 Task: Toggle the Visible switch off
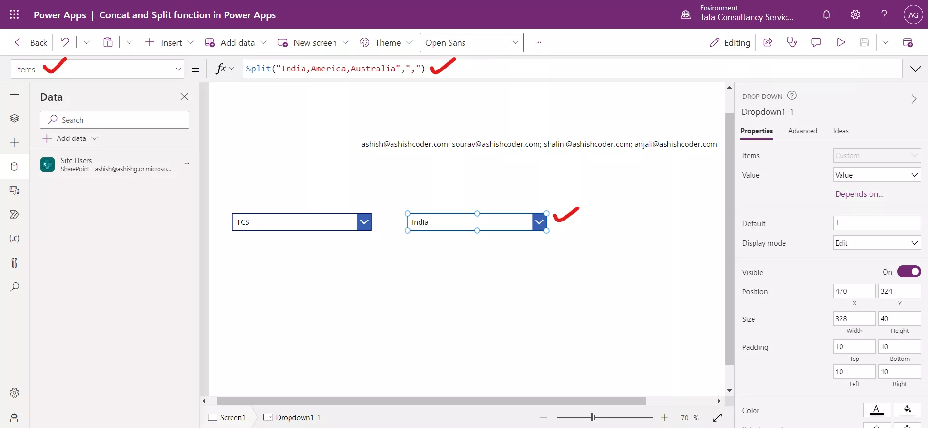[x=909, y=272]
